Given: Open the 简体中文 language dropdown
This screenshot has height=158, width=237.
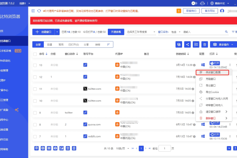Looking at the screenshot, I should (x=220, y=3).
